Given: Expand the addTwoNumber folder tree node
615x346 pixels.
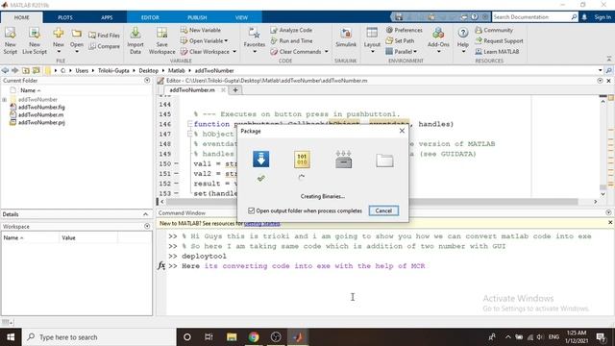Looking at the screenshot, I should 5,100.
